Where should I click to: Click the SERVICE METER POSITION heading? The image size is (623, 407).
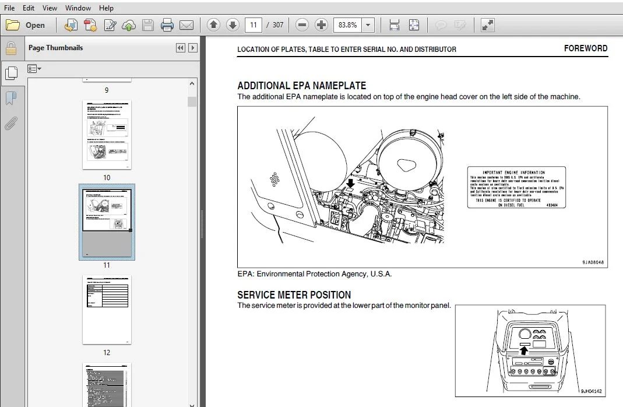click(294, 295)
